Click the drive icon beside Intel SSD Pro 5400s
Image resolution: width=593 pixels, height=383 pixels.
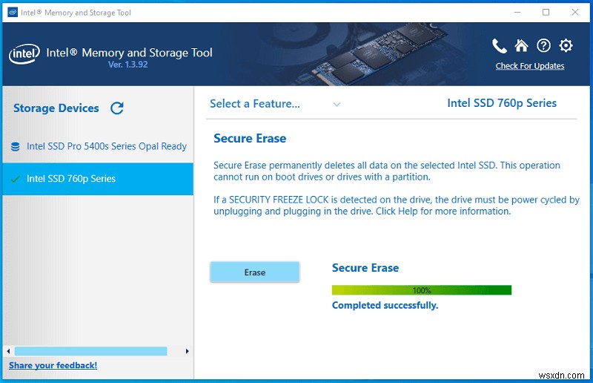(x=16, y=147)
